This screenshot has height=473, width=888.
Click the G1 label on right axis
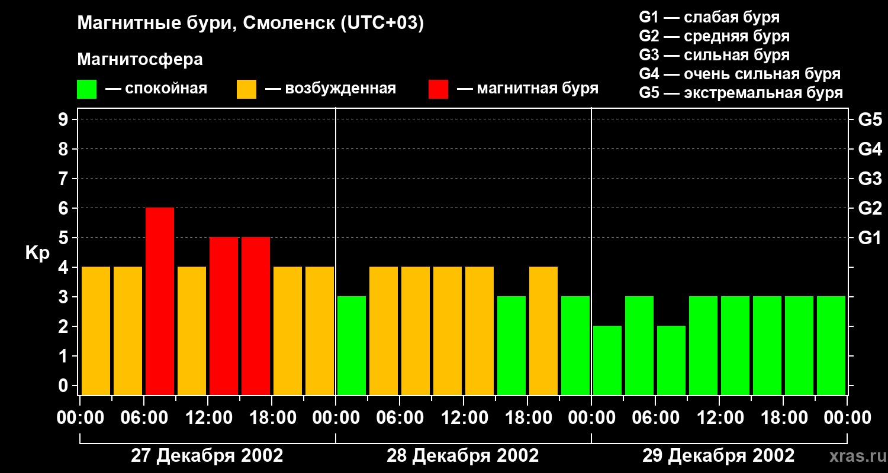pos(870,238)
